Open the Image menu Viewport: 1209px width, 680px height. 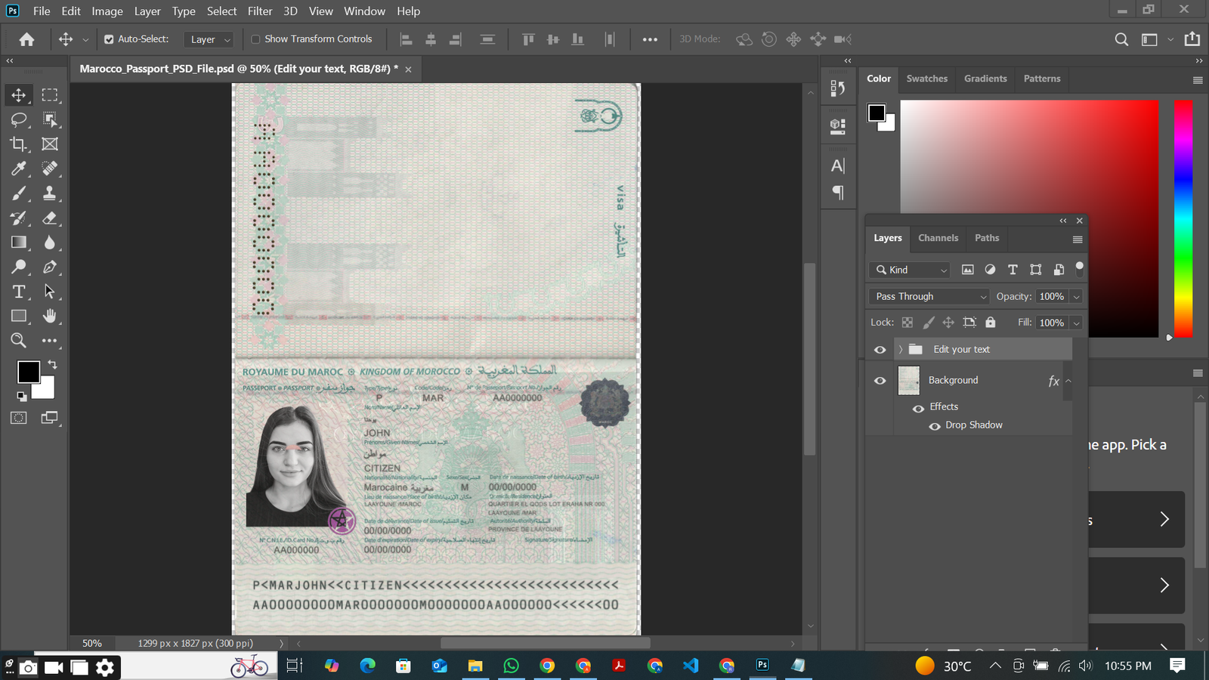click(107, 11)
